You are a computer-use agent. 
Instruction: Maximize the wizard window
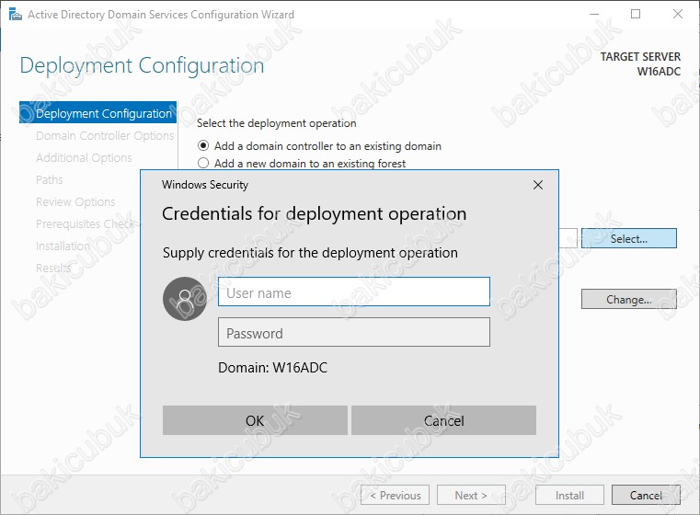click(636, 14)
